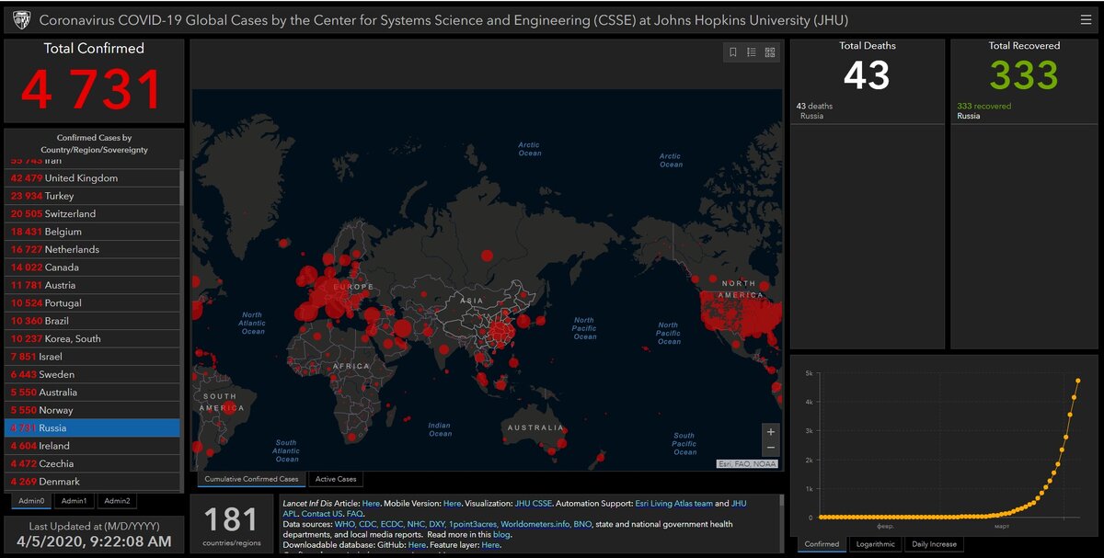Select United Kingdom in country list
The width and height of the screenshot is (1104, 558).
pyautogui.click(x=92, y=178)
